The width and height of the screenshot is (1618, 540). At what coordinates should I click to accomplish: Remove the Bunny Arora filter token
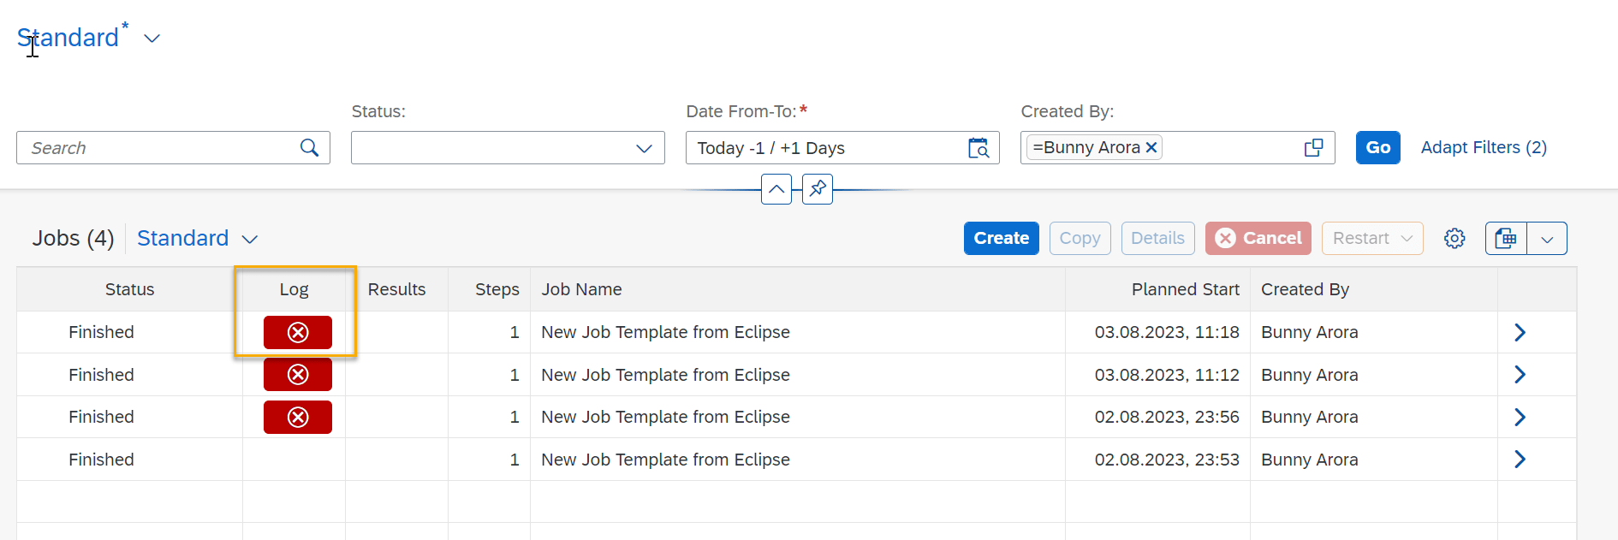tap(1151, 147)
